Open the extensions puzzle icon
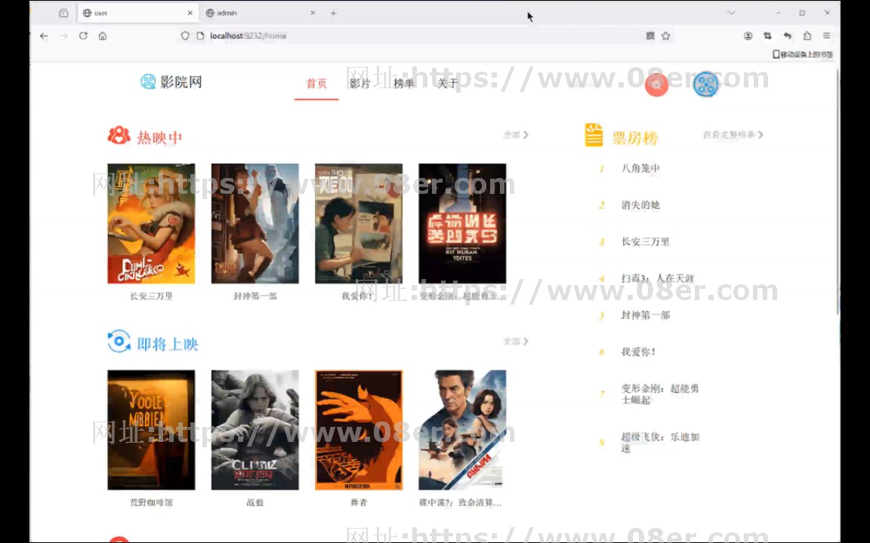The image size is (870, 543). 807,36
